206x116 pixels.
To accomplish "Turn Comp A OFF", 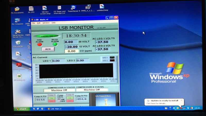I will tap(51, 101).
